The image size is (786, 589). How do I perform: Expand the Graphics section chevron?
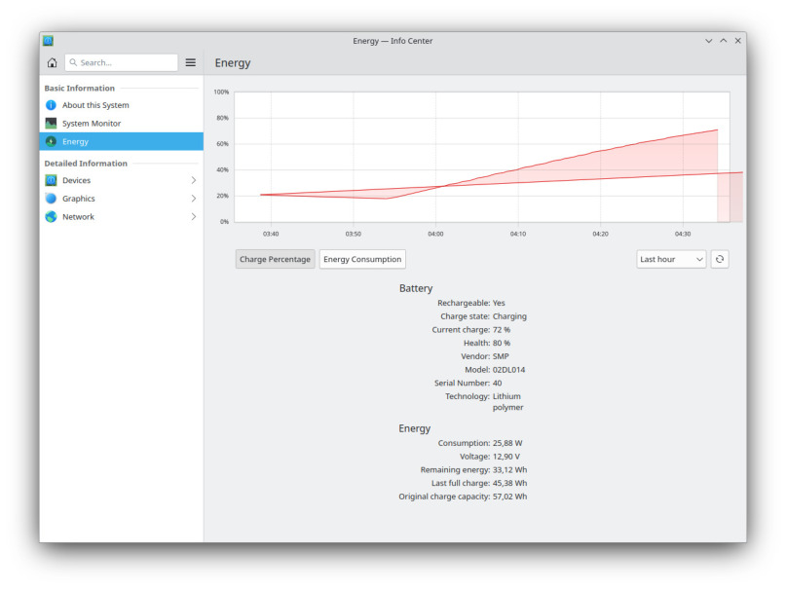pos(193,199)
